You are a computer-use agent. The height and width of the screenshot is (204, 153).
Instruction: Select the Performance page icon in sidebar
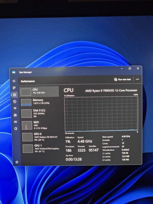(15, 95)
